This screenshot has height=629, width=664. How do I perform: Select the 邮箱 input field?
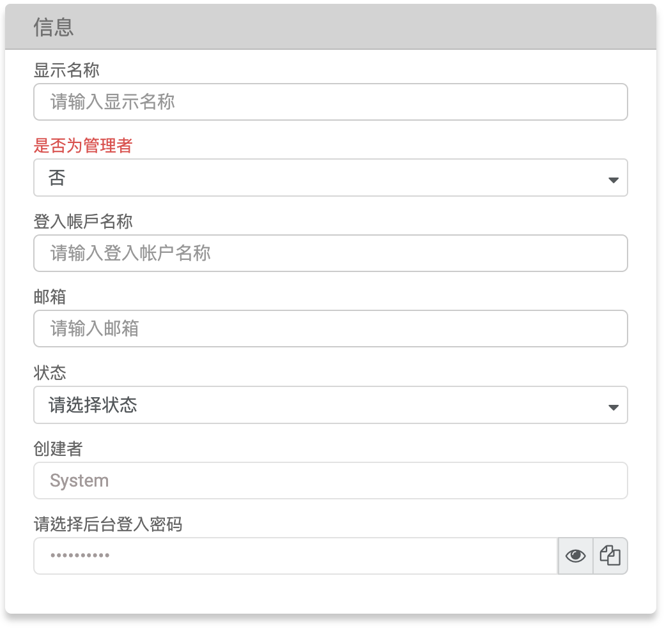coord(330,329)
